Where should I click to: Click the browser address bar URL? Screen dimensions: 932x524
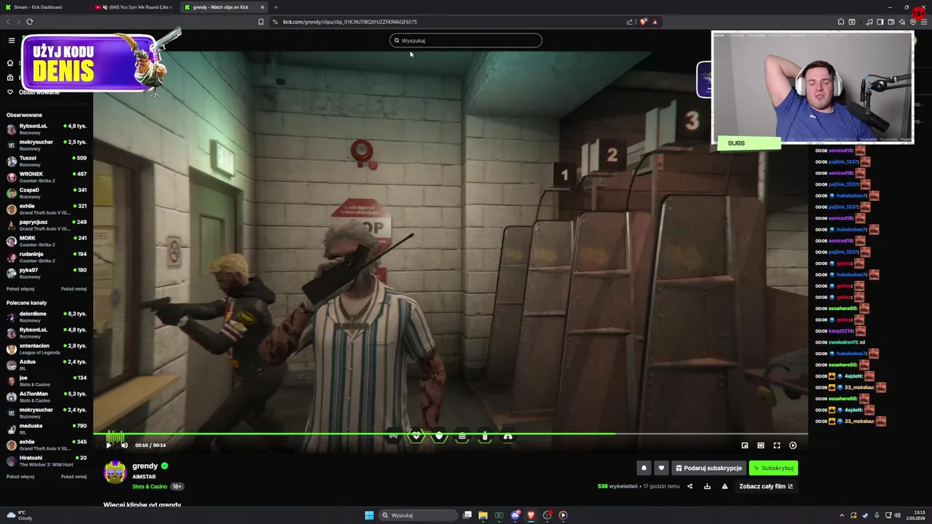tap(349, 22)
